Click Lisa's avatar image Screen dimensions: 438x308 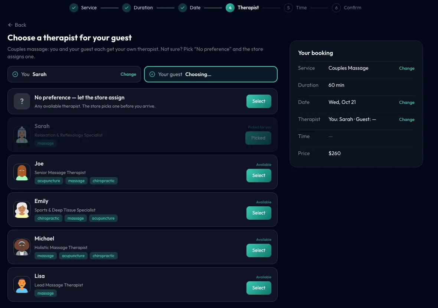(x=22, y=284)
